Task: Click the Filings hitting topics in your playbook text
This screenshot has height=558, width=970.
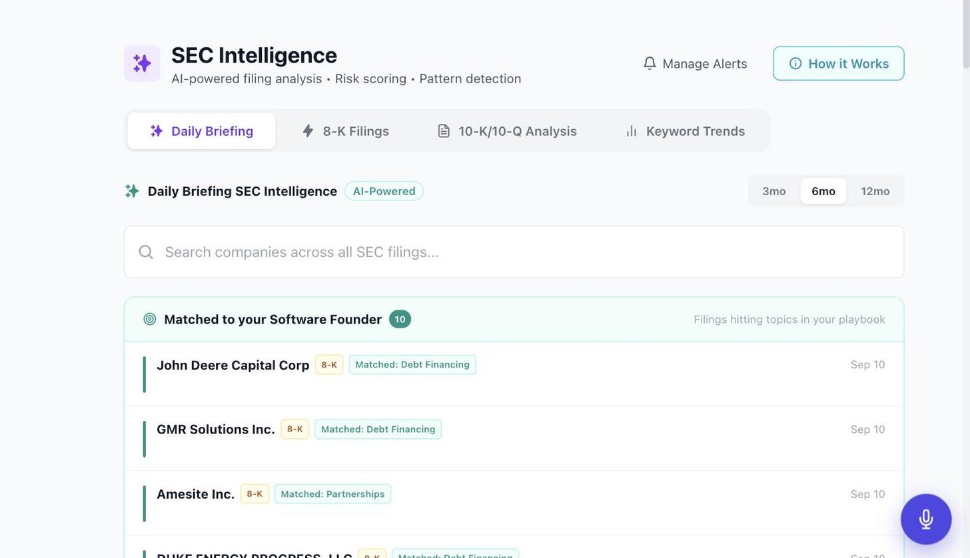Action: tap(789, 320)
